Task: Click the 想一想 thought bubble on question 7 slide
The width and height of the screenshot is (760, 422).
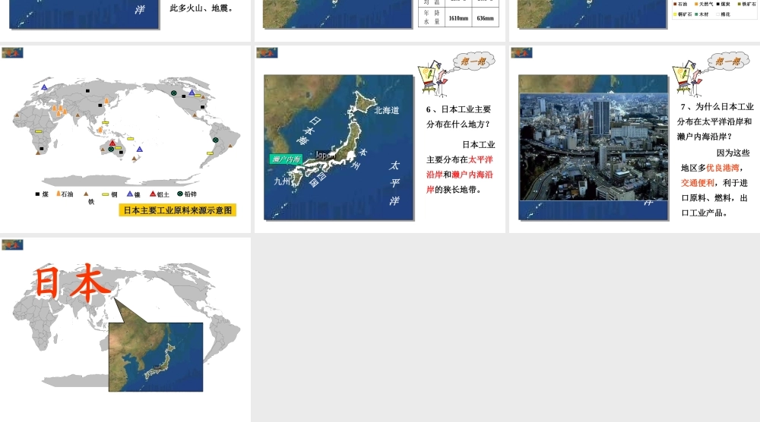Action: click(x=728, y=61)
